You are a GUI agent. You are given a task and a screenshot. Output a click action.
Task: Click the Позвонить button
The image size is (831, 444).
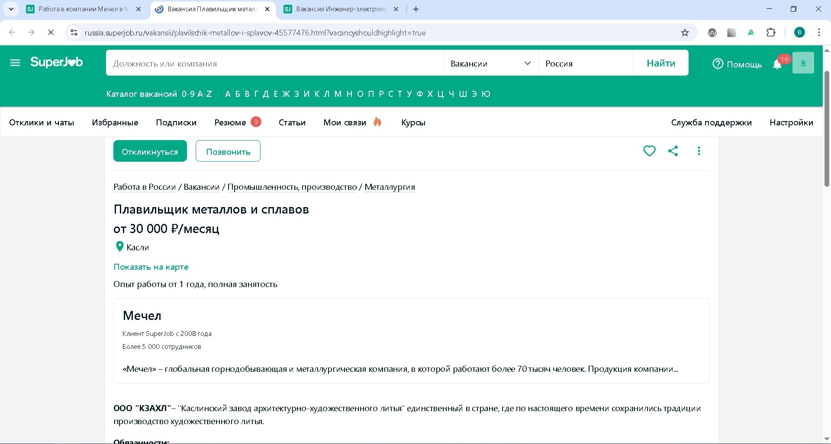coord(228,151)
